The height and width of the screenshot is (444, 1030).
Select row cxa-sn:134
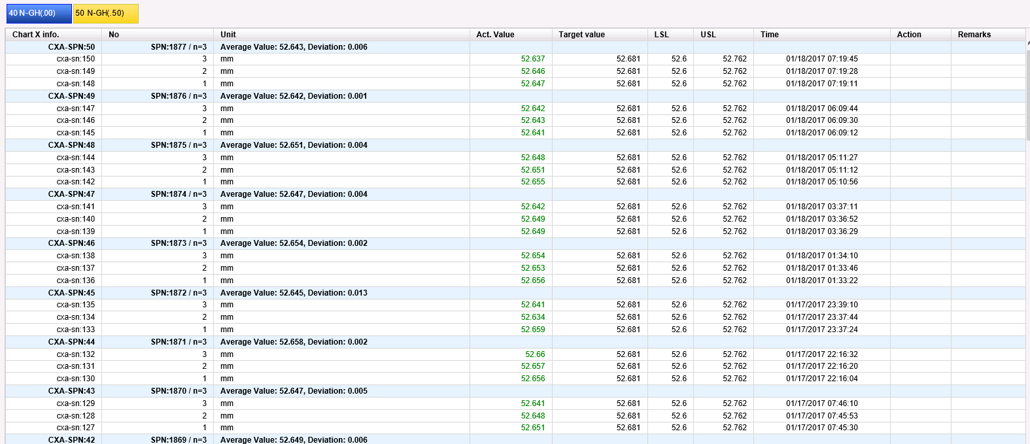515,317
